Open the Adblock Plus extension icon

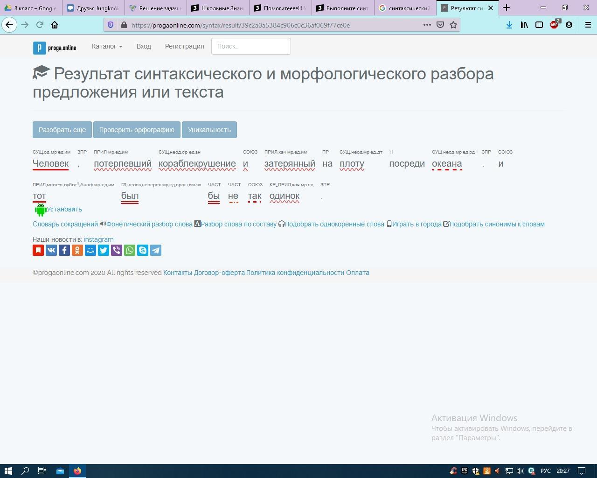(x=554, y=25)
